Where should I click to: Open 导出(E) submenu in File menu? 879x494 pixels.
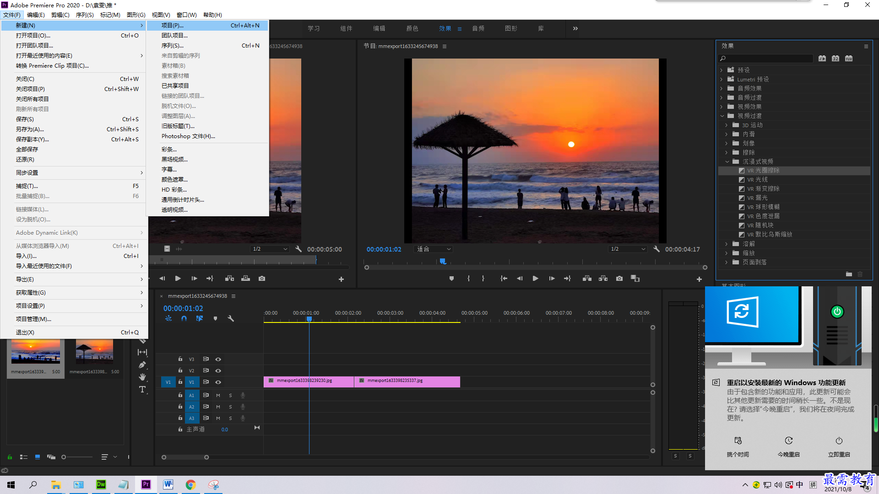(x=74, y=279)
